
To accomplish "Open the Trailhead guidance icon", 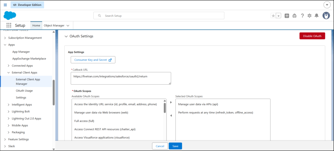I will (x=295, y=16).
